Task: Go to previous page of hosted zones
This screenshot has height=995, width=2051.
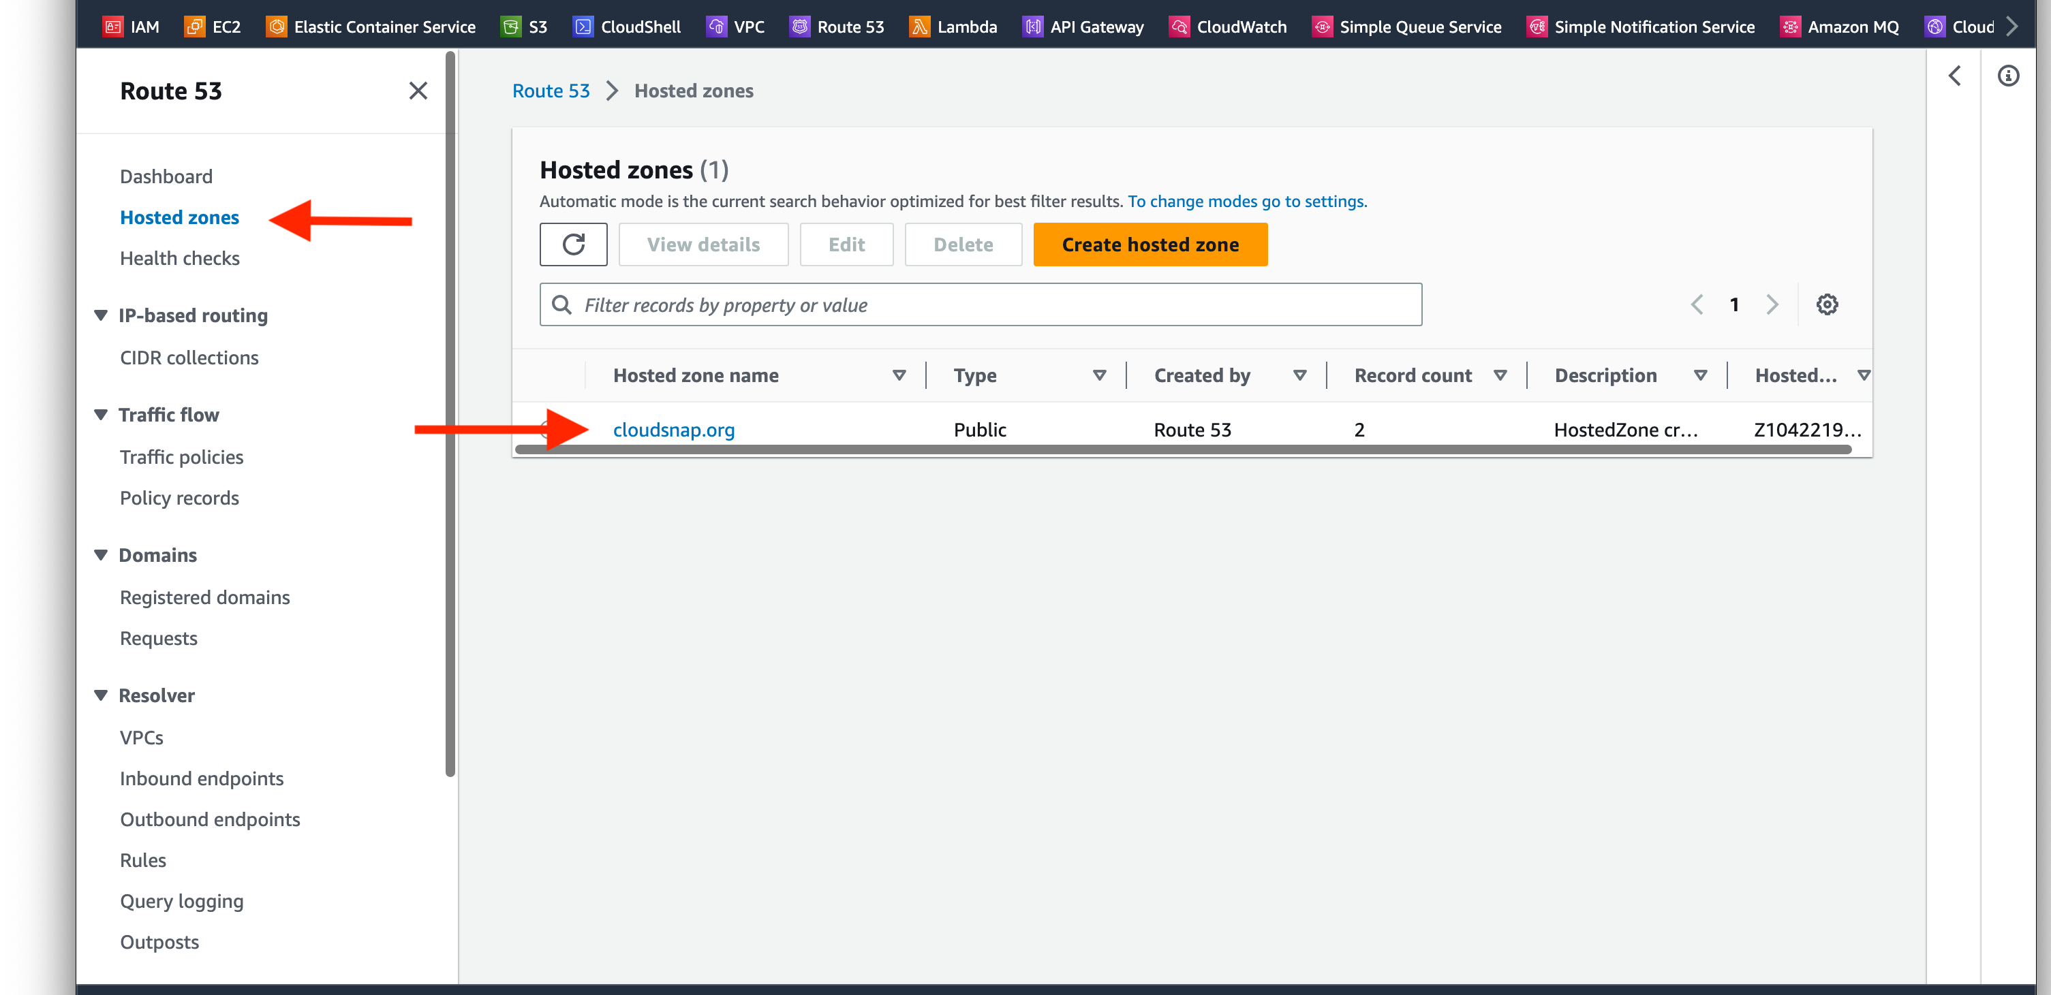Action: (1697, 304)
